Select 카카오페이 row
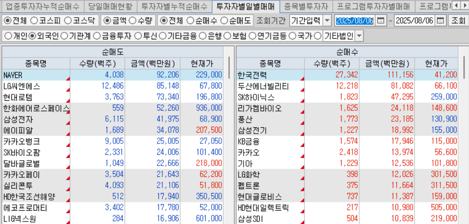 (113, 174)
